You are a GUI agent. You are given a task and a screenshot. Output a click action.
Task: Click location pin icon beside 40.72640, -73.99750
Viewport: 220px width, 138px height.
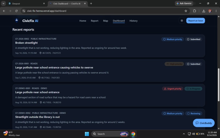coord(41,127)
